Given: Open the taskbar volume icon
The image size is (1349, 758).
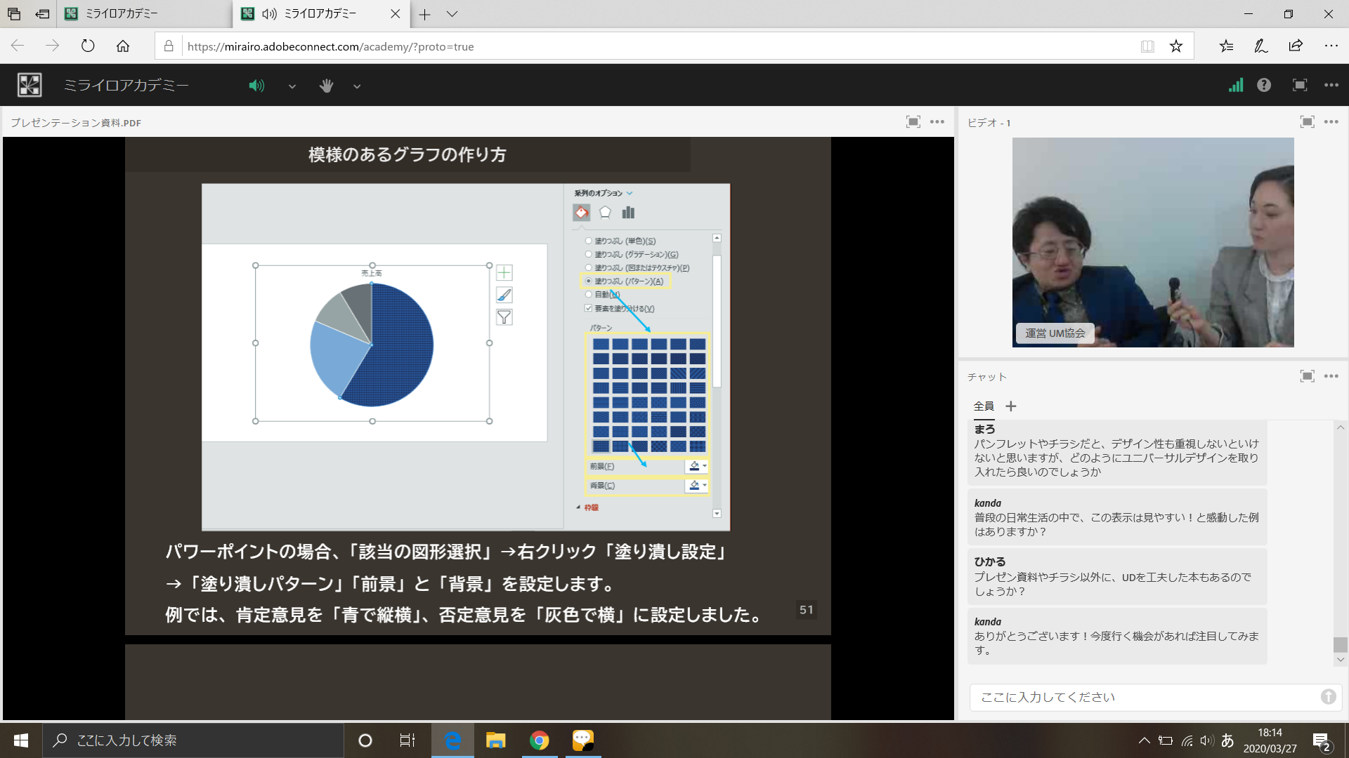Looking at the screenshot, I should (1207, 740).
